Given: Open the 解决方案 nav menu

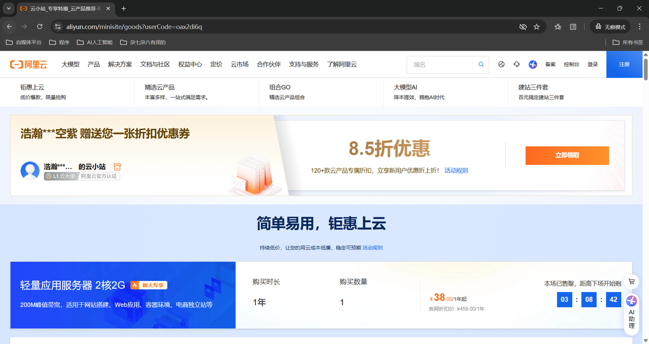Looking at the screenshot, I should click(x=120, y=64).
